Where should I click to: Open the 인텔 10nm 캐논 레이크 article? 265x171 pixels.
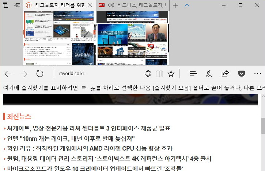[71, 139]
